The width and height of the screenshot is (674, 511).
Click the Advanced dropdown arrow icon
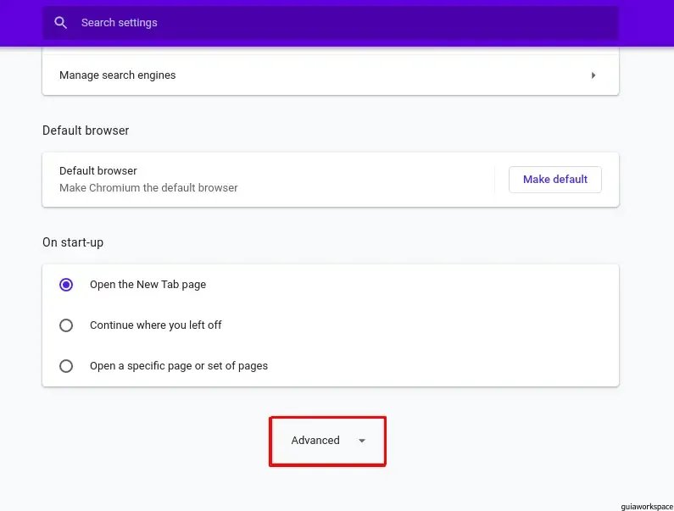[362, 441]
